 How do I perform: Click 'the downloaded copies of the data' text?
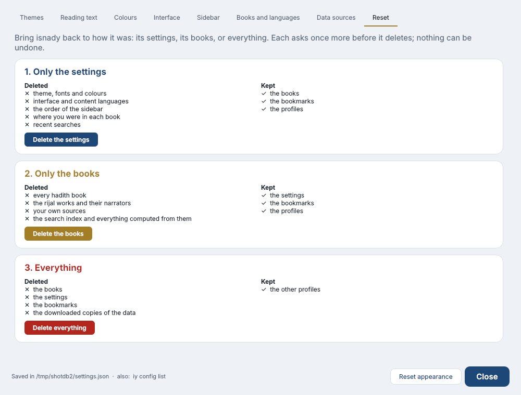point(84,313)
